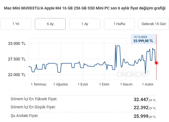
Task: Click the 13.12.2025 price tooltip
Action: click(x=143, y=39)
